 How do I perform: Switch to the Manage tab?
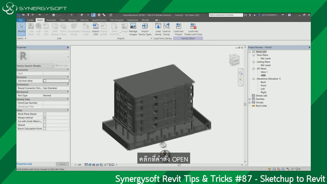pos(72,20)
